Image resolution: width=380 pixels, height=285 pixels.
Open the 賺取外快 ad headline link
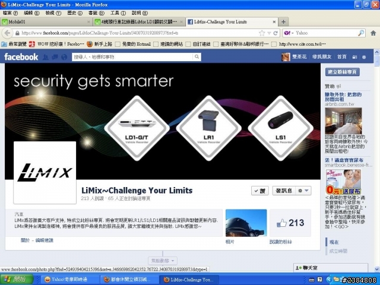pyautogui.click(x=343, y=97)
